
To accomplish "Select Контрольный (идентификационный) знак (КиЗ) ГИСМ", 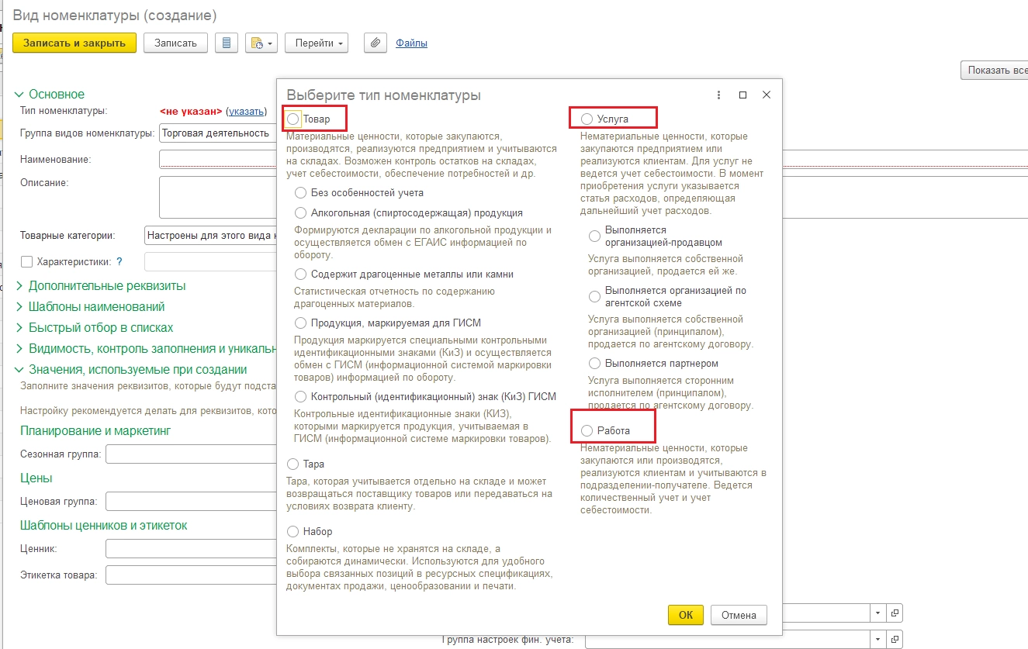I will point(301,396).
